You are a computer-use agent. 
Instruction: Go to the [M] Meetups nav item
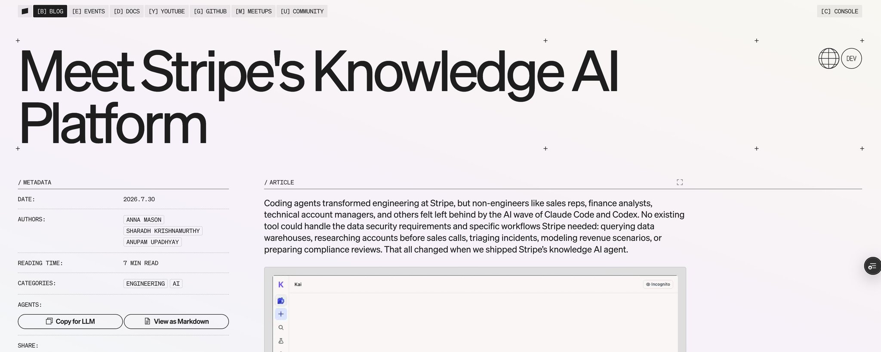(x=253, y=11)
